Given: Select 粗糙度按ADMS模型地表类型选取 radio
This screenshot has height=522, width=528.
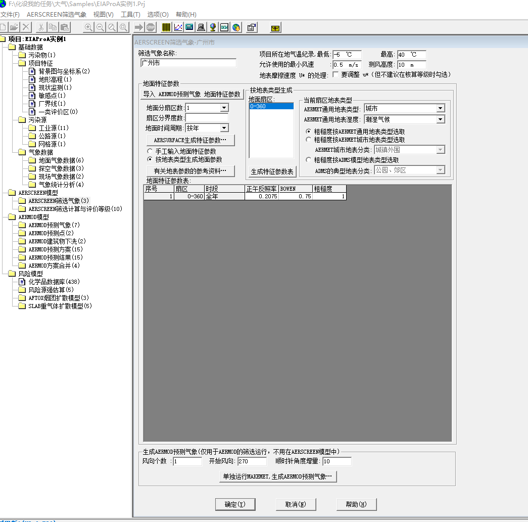Looking at the screenshot, I should point(308,159).
